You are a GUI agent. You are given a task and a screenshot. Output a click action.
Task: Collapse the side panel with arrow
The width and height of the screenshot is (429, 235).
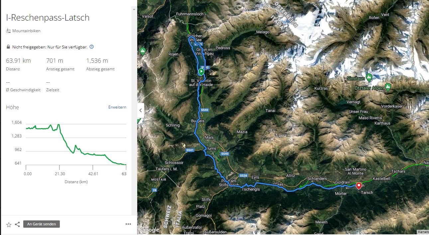(141, 111)
